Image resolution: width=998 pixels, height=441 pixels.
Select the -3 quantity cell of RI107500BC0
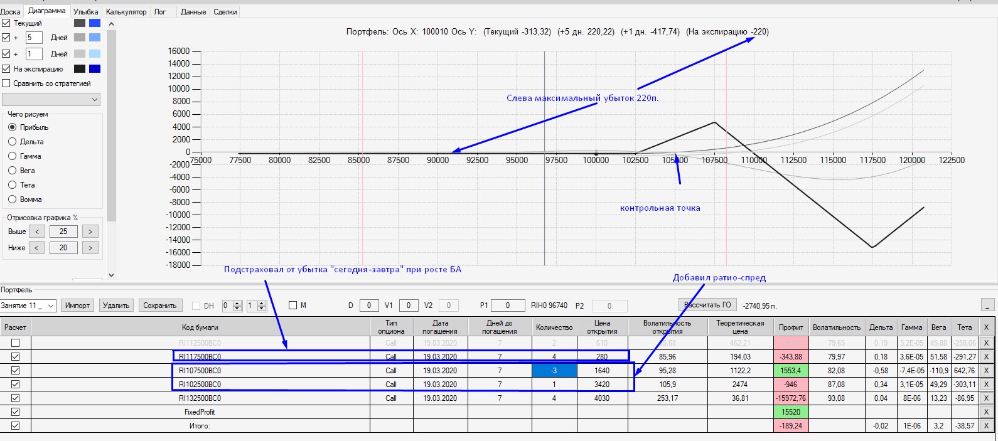554,371
